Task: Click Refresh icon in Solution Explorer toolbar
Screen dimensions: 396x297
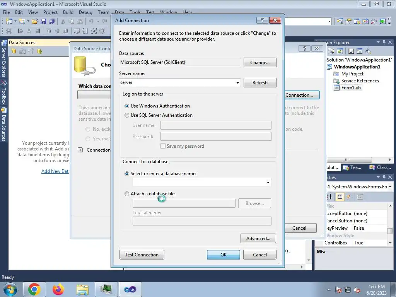Action: pos(340,51)
